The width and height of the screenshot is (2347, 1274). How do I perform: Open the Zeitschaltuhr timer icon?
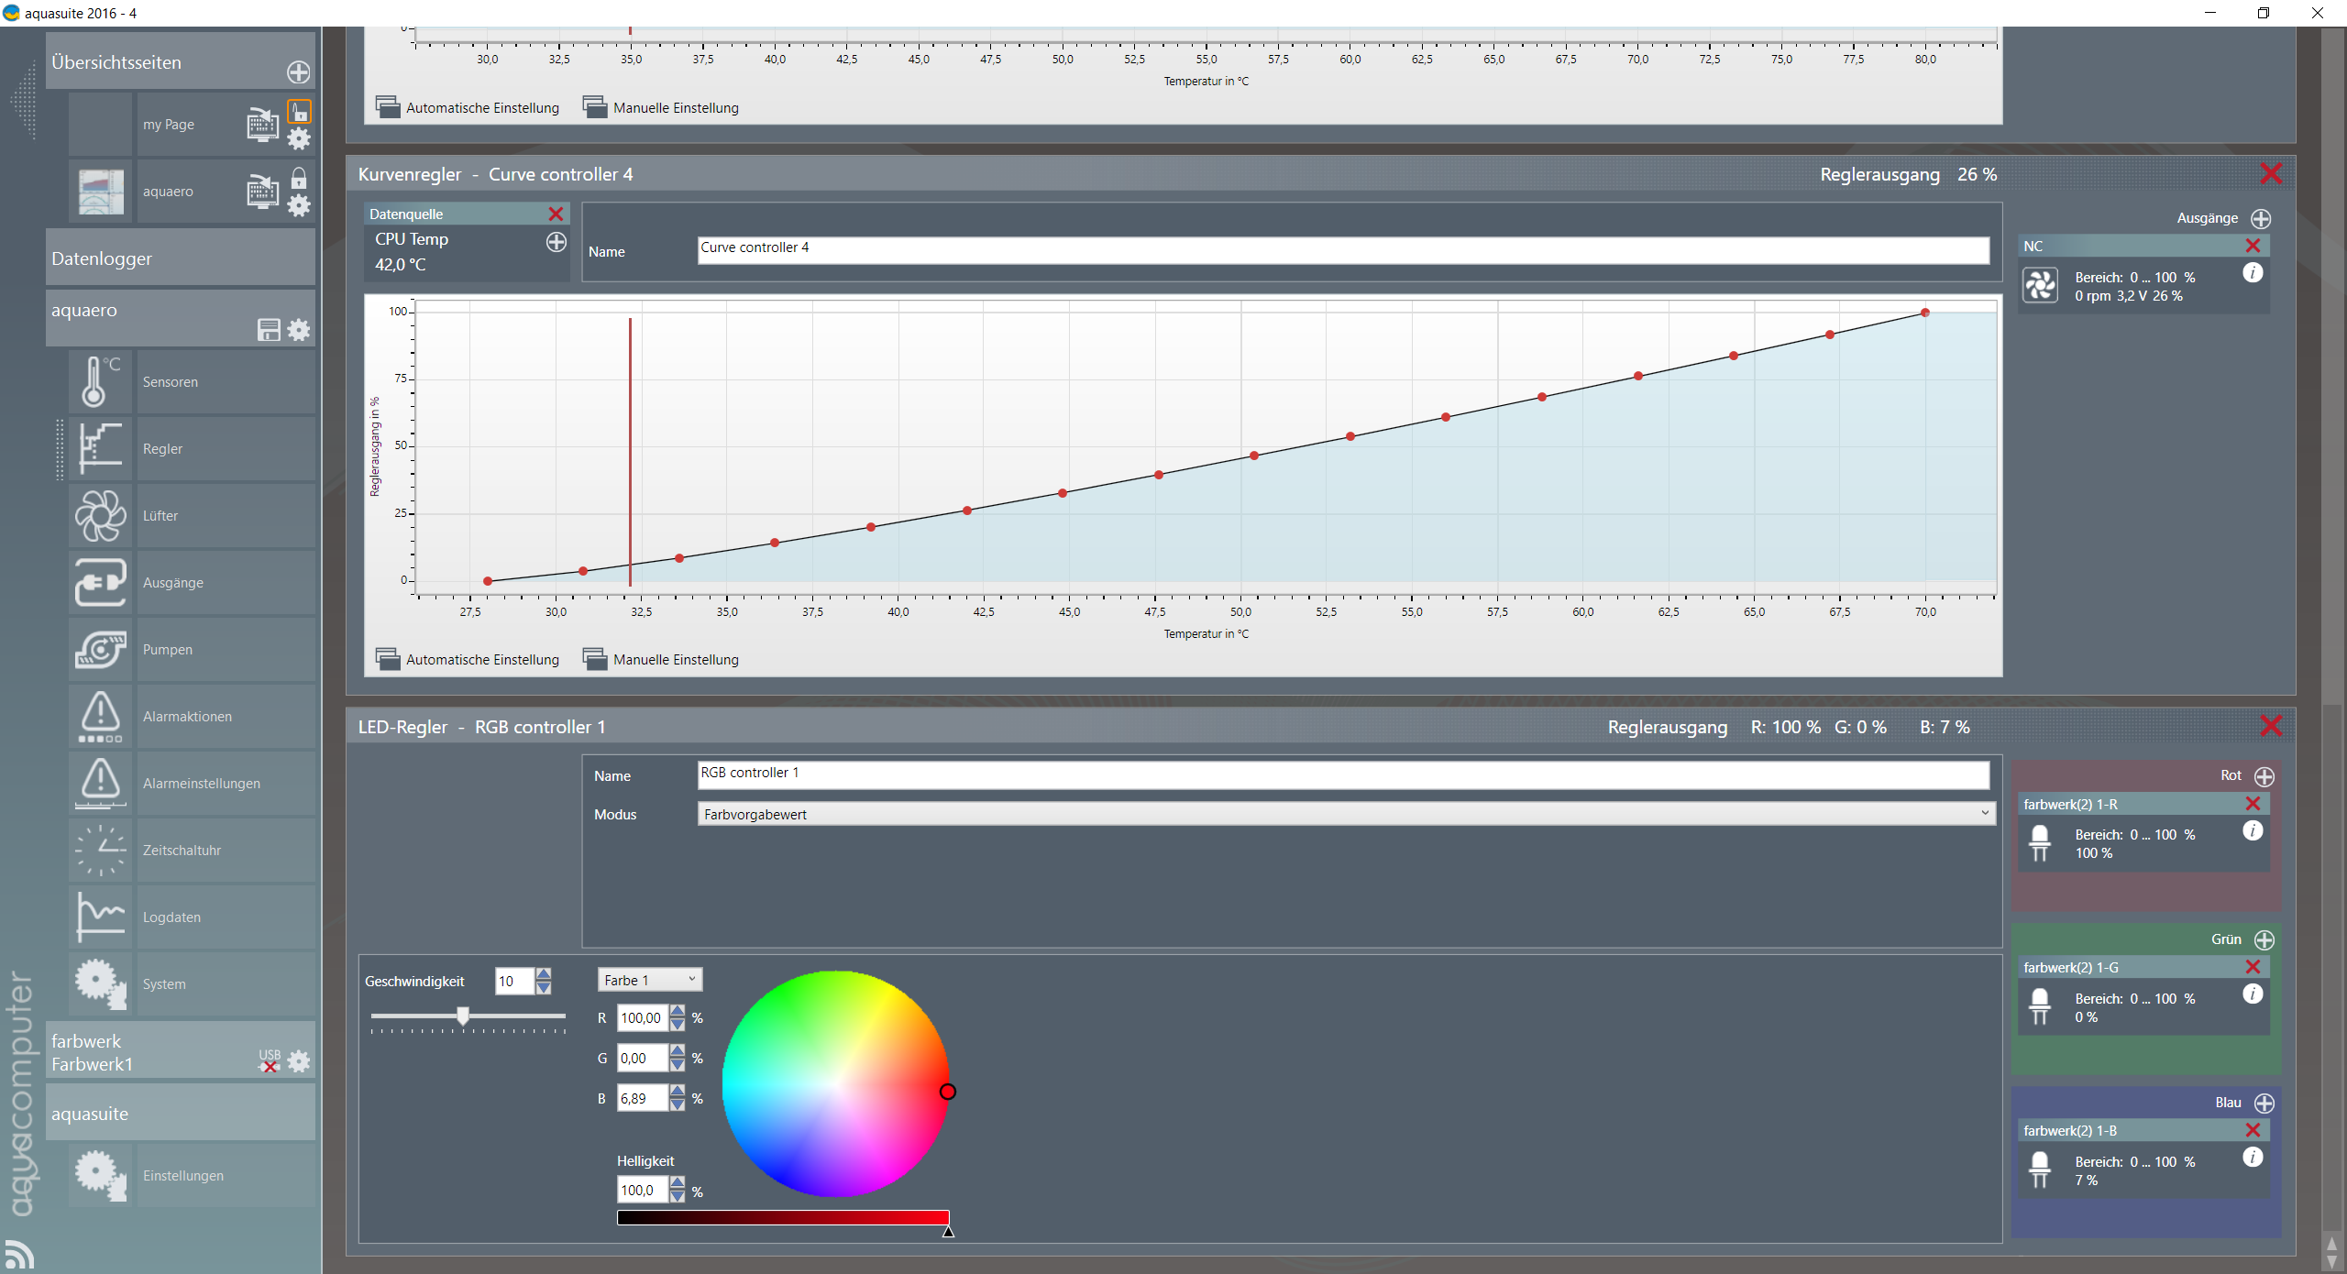(x=100, y=851)
